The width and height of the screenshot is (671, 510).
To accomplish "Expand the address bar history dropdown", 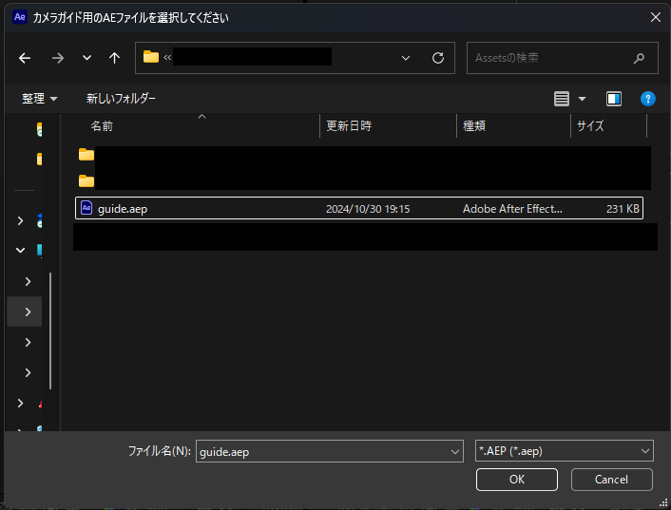I will click(x=406, y=58).
